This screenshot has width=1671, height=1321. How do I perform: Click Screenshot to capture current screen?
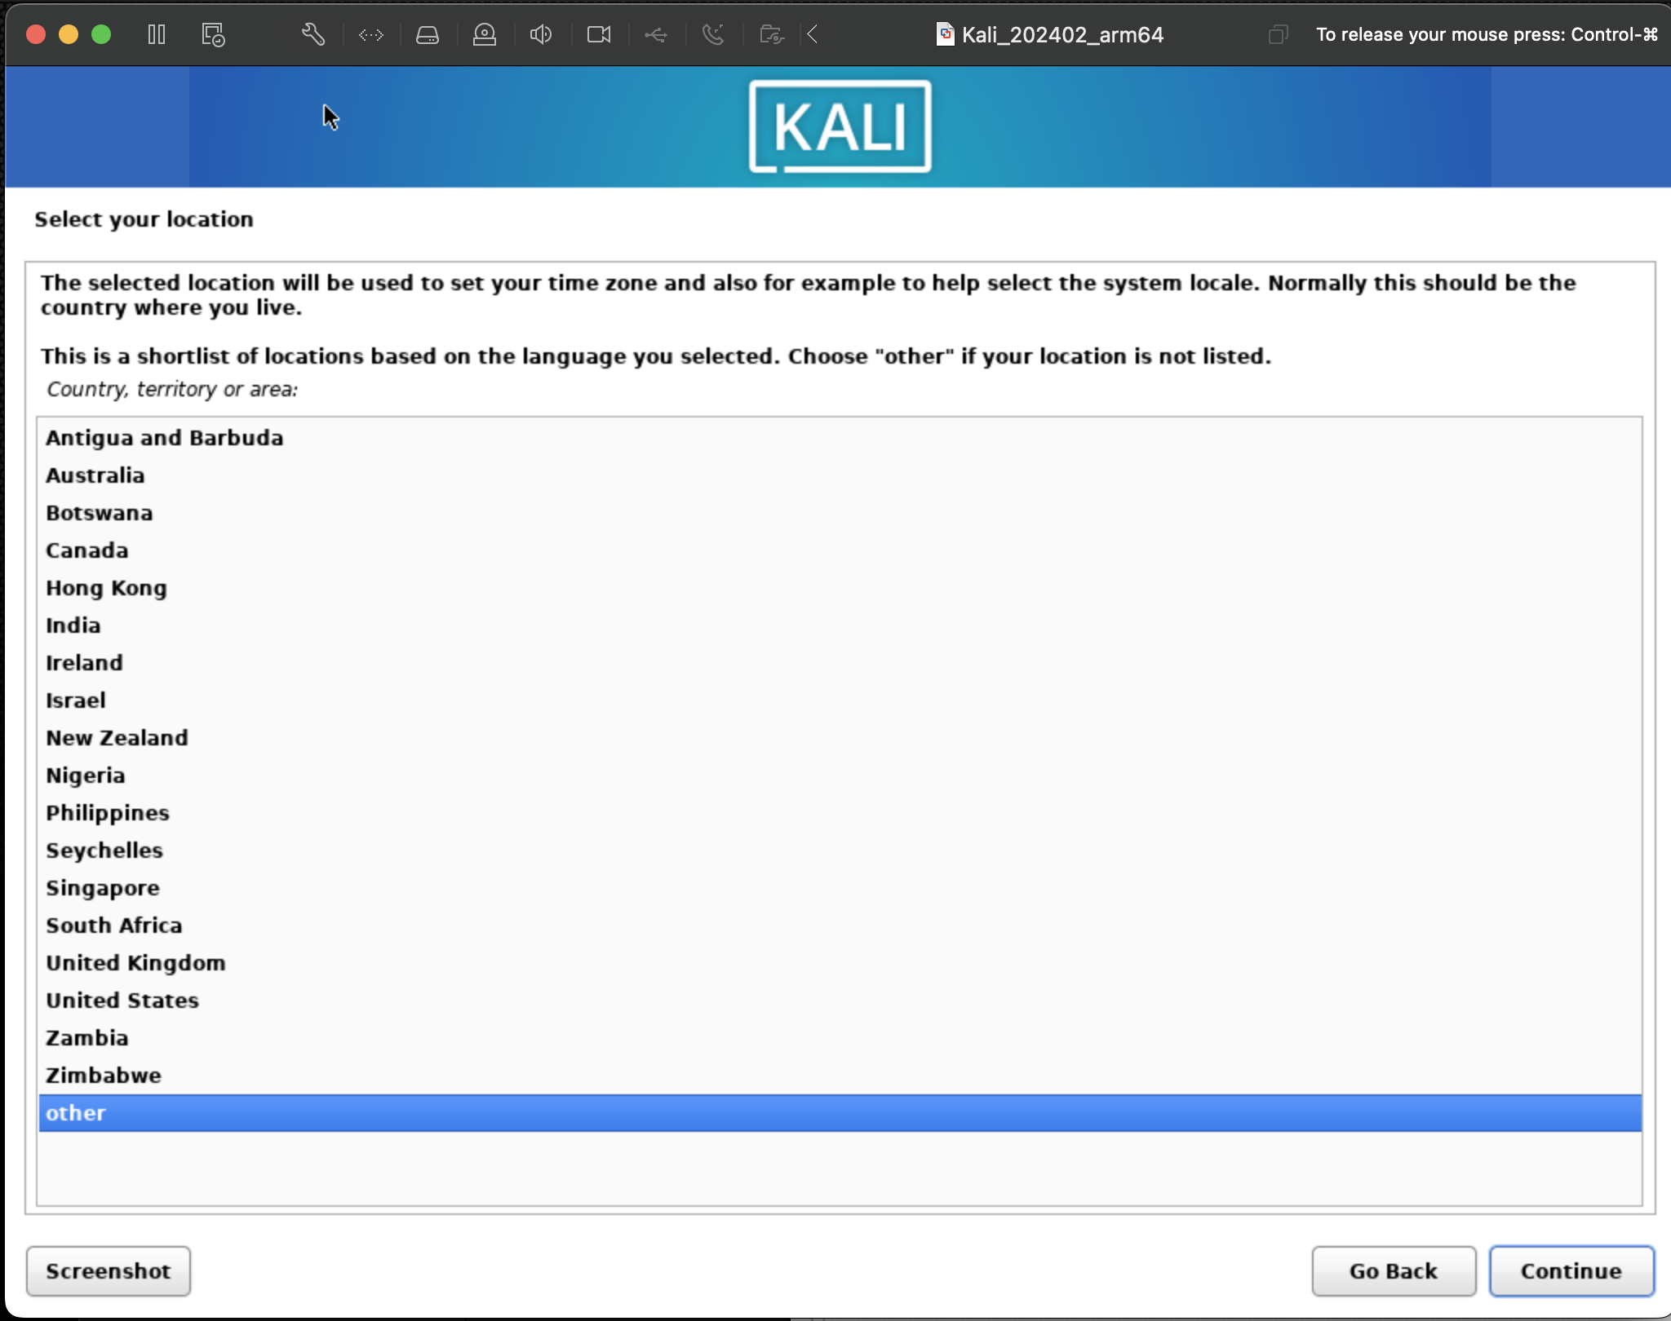[x=109, y=1271]
